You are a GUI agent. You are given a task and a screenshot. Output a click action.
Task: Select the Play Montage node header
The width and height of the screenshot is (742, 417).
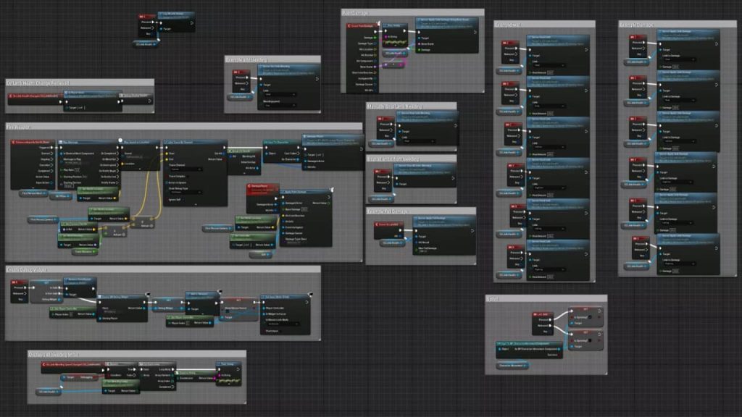pyautogui.click(x=89, y=143)
